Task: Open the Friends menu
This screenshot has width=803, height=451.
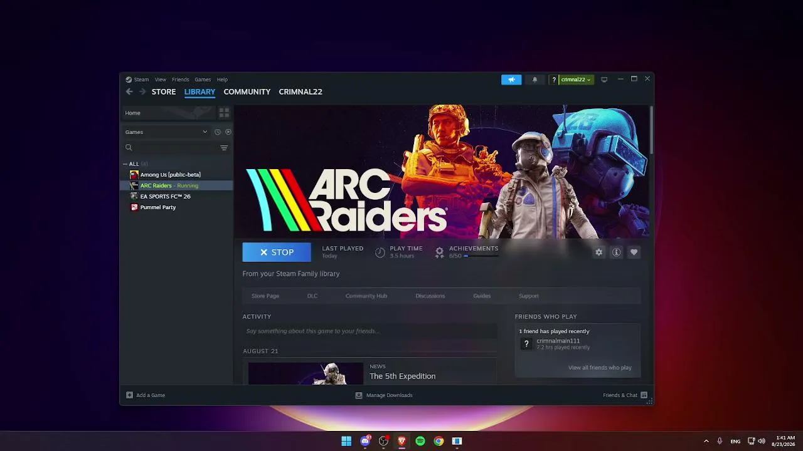Action: click(181, 80)
